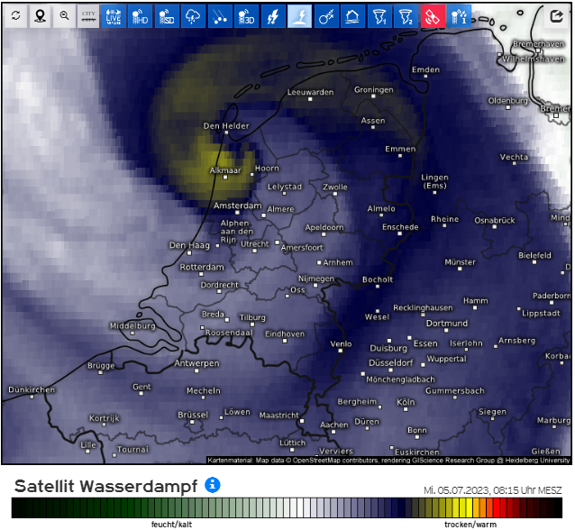The width and height of the screenshot is (575, 530).
Task: Click the Leeuwarden map label
Action: click(x=311, y=92)
